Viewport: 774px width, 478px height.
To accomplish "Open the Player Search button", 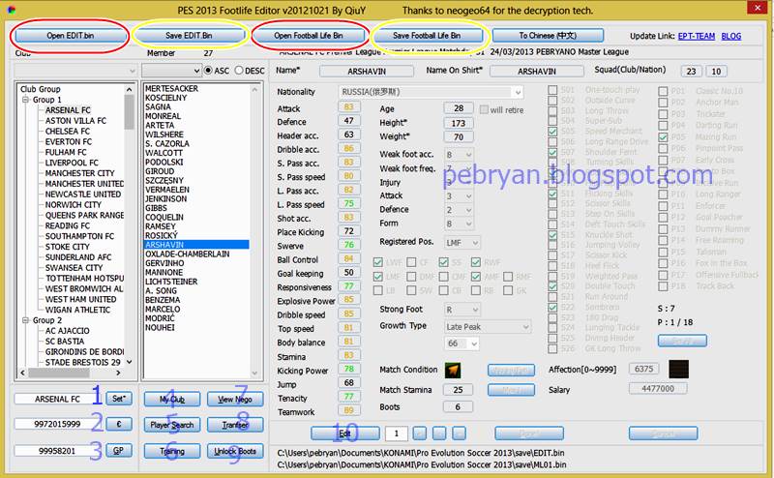I will [x=172, y=425].
